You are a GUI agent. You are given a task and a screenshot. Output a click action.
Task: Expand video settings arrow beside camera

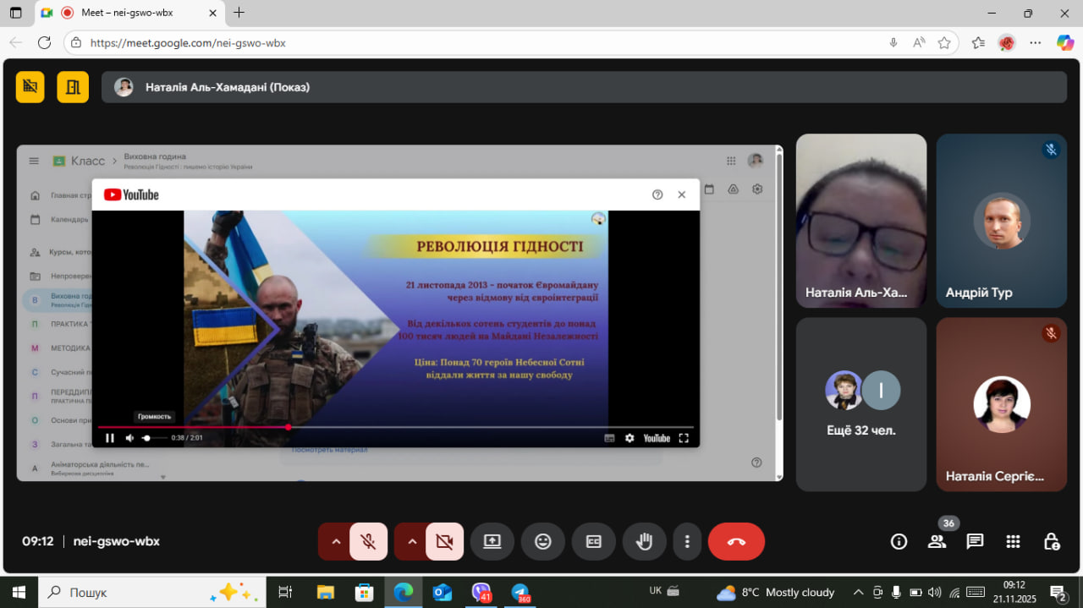[x=412, y=542]
